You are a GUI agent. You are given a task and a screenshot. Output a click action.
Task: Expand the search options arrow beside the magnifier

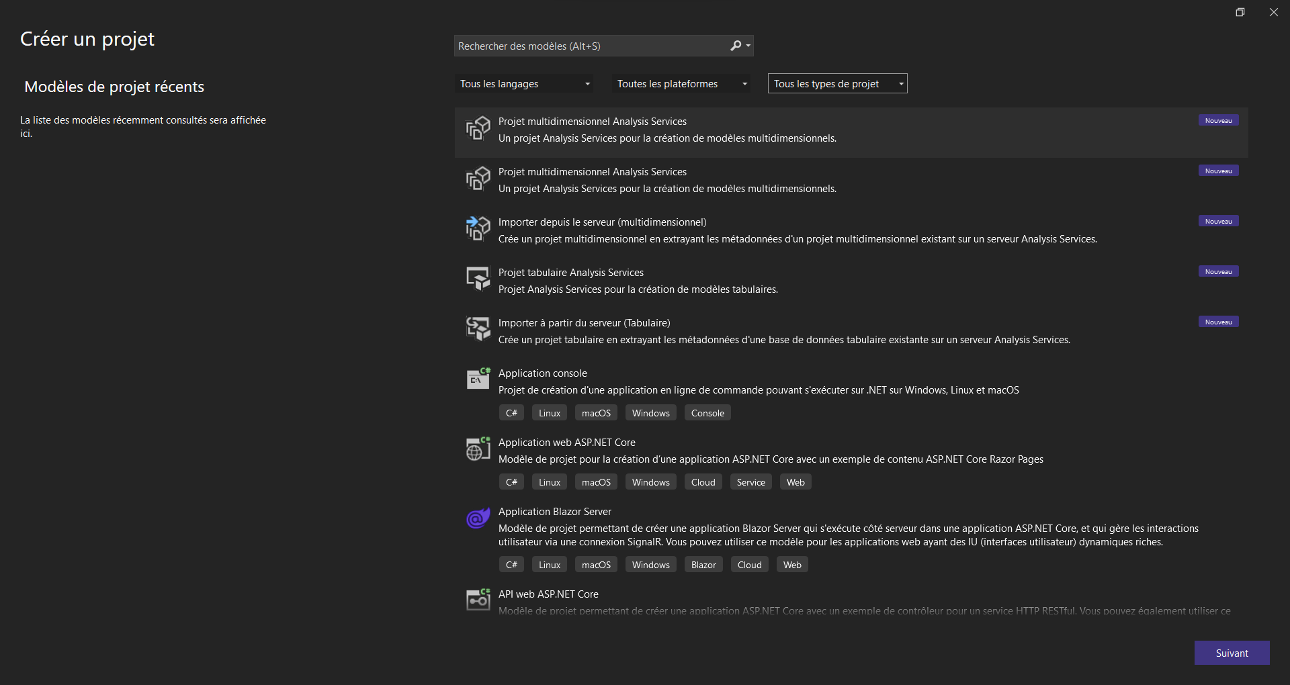748,46
